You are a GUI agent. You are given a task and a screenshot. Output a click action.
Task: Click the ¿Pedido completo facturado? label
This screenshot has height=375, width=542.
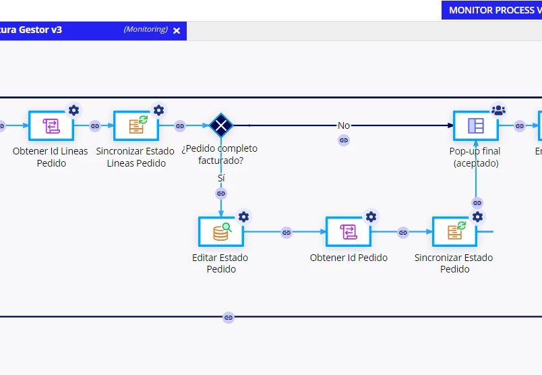pos(220,154)
